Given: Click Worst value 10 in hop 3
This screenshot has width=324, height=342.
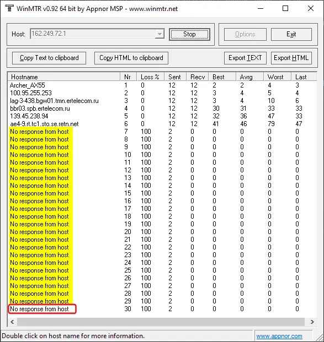Looking at the screenshot, I should pyautogui.click(x=271, y=101).
